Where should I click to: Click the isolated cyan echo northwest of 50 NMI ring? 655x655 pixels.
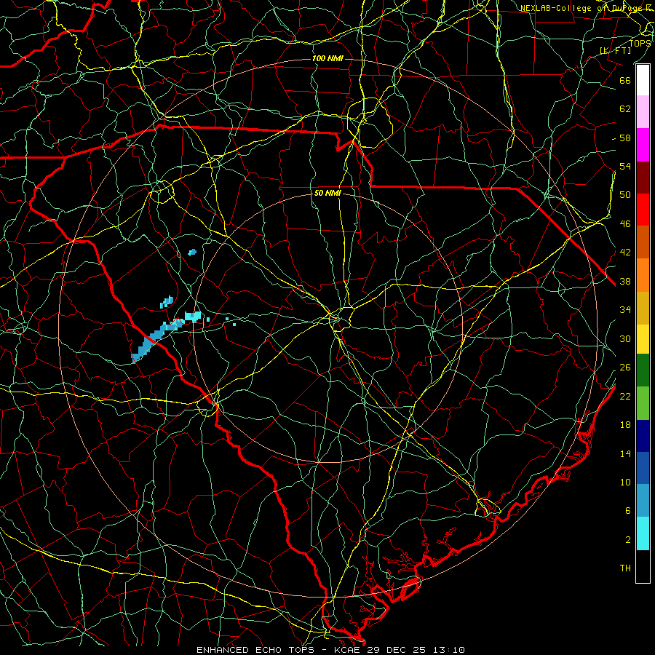[x=192, y=253]
